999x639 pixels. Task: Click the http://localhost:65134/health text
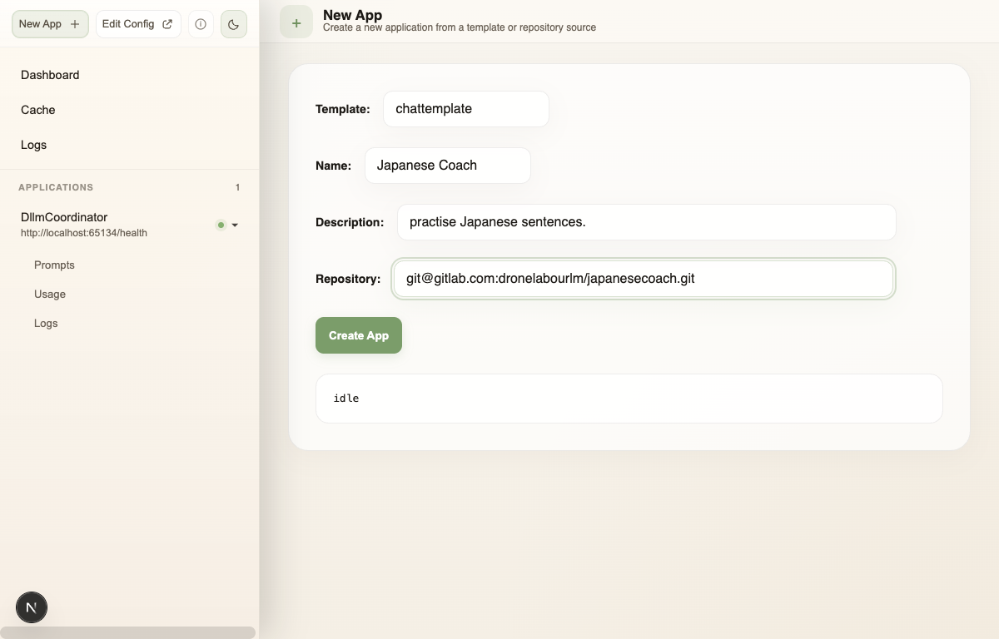point(84,233)
